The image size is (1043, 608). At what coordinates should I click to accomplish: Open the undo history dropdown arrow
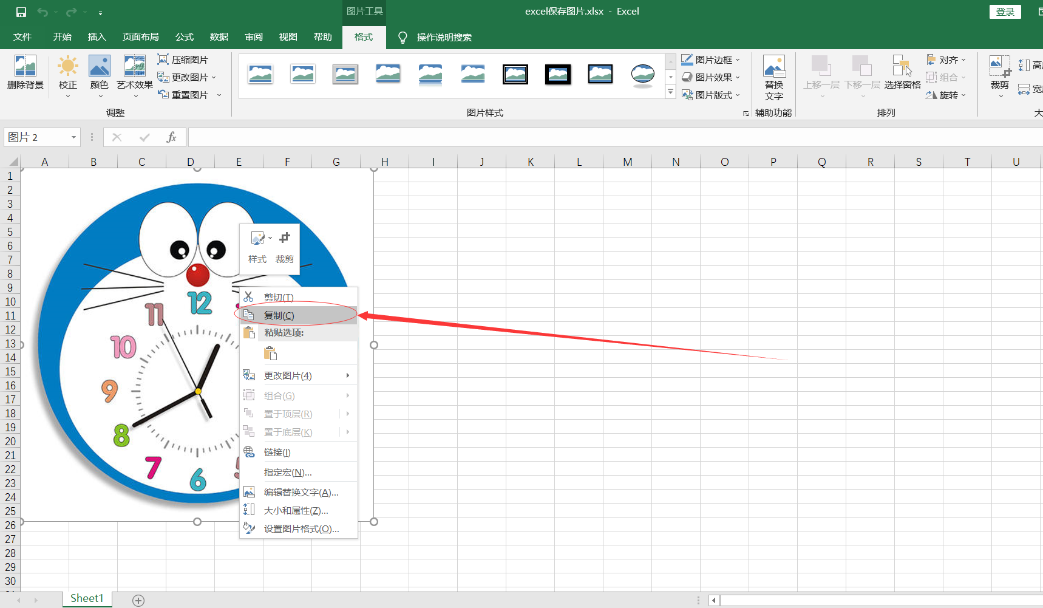click(x=55, y=12)
